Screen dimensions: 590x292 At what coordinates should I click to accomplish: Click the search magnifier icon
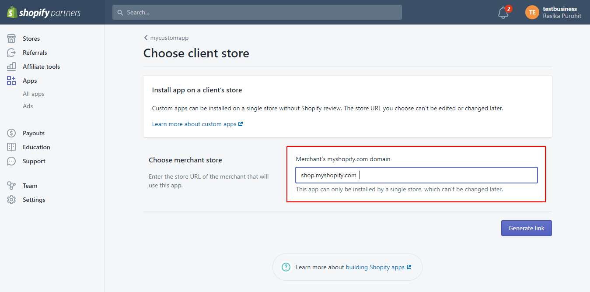click(x=121, y=13)
